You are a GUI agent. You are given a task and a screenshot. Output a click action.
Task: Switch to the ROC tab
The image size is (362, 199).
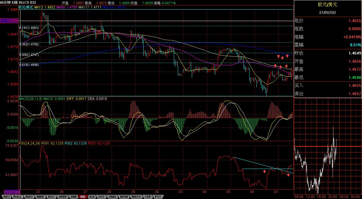pos(51,196)
